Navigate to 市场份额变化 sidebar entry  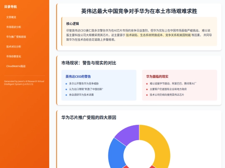point(14,56)
